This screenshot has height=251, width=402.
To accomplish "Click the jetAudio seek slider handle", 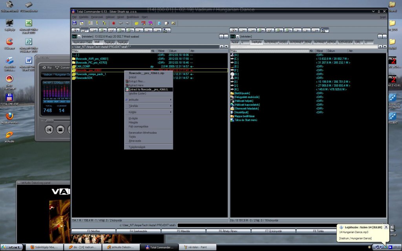I will point(49,121).
